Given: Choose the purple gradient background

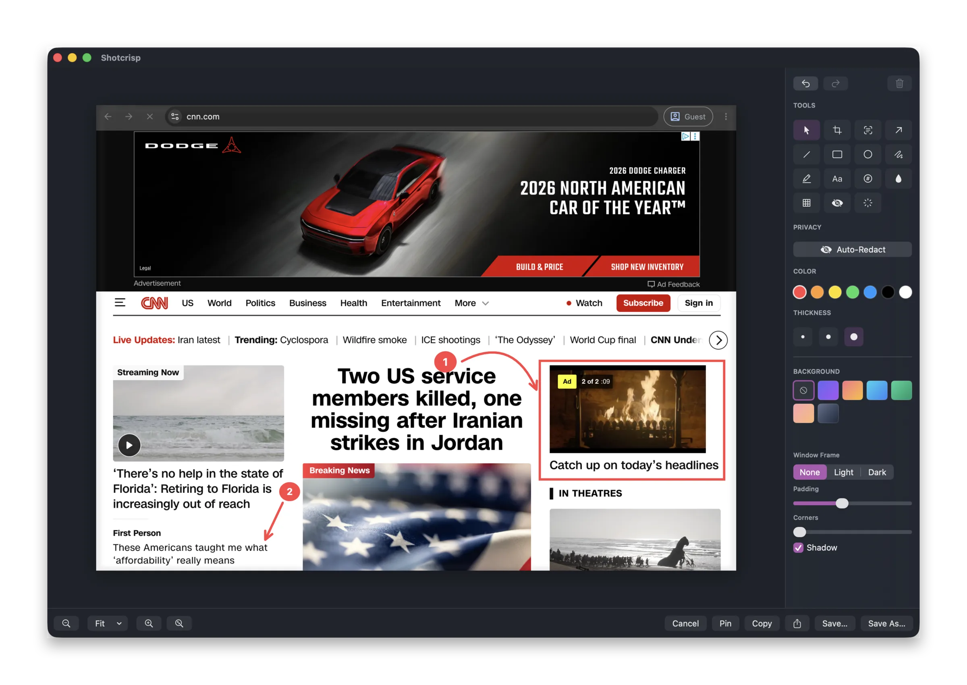Looking at the screenshot, I should (x=828, y=390).
